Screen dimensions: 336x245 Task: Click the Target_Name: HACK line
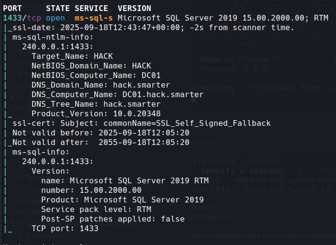[72, 56]
